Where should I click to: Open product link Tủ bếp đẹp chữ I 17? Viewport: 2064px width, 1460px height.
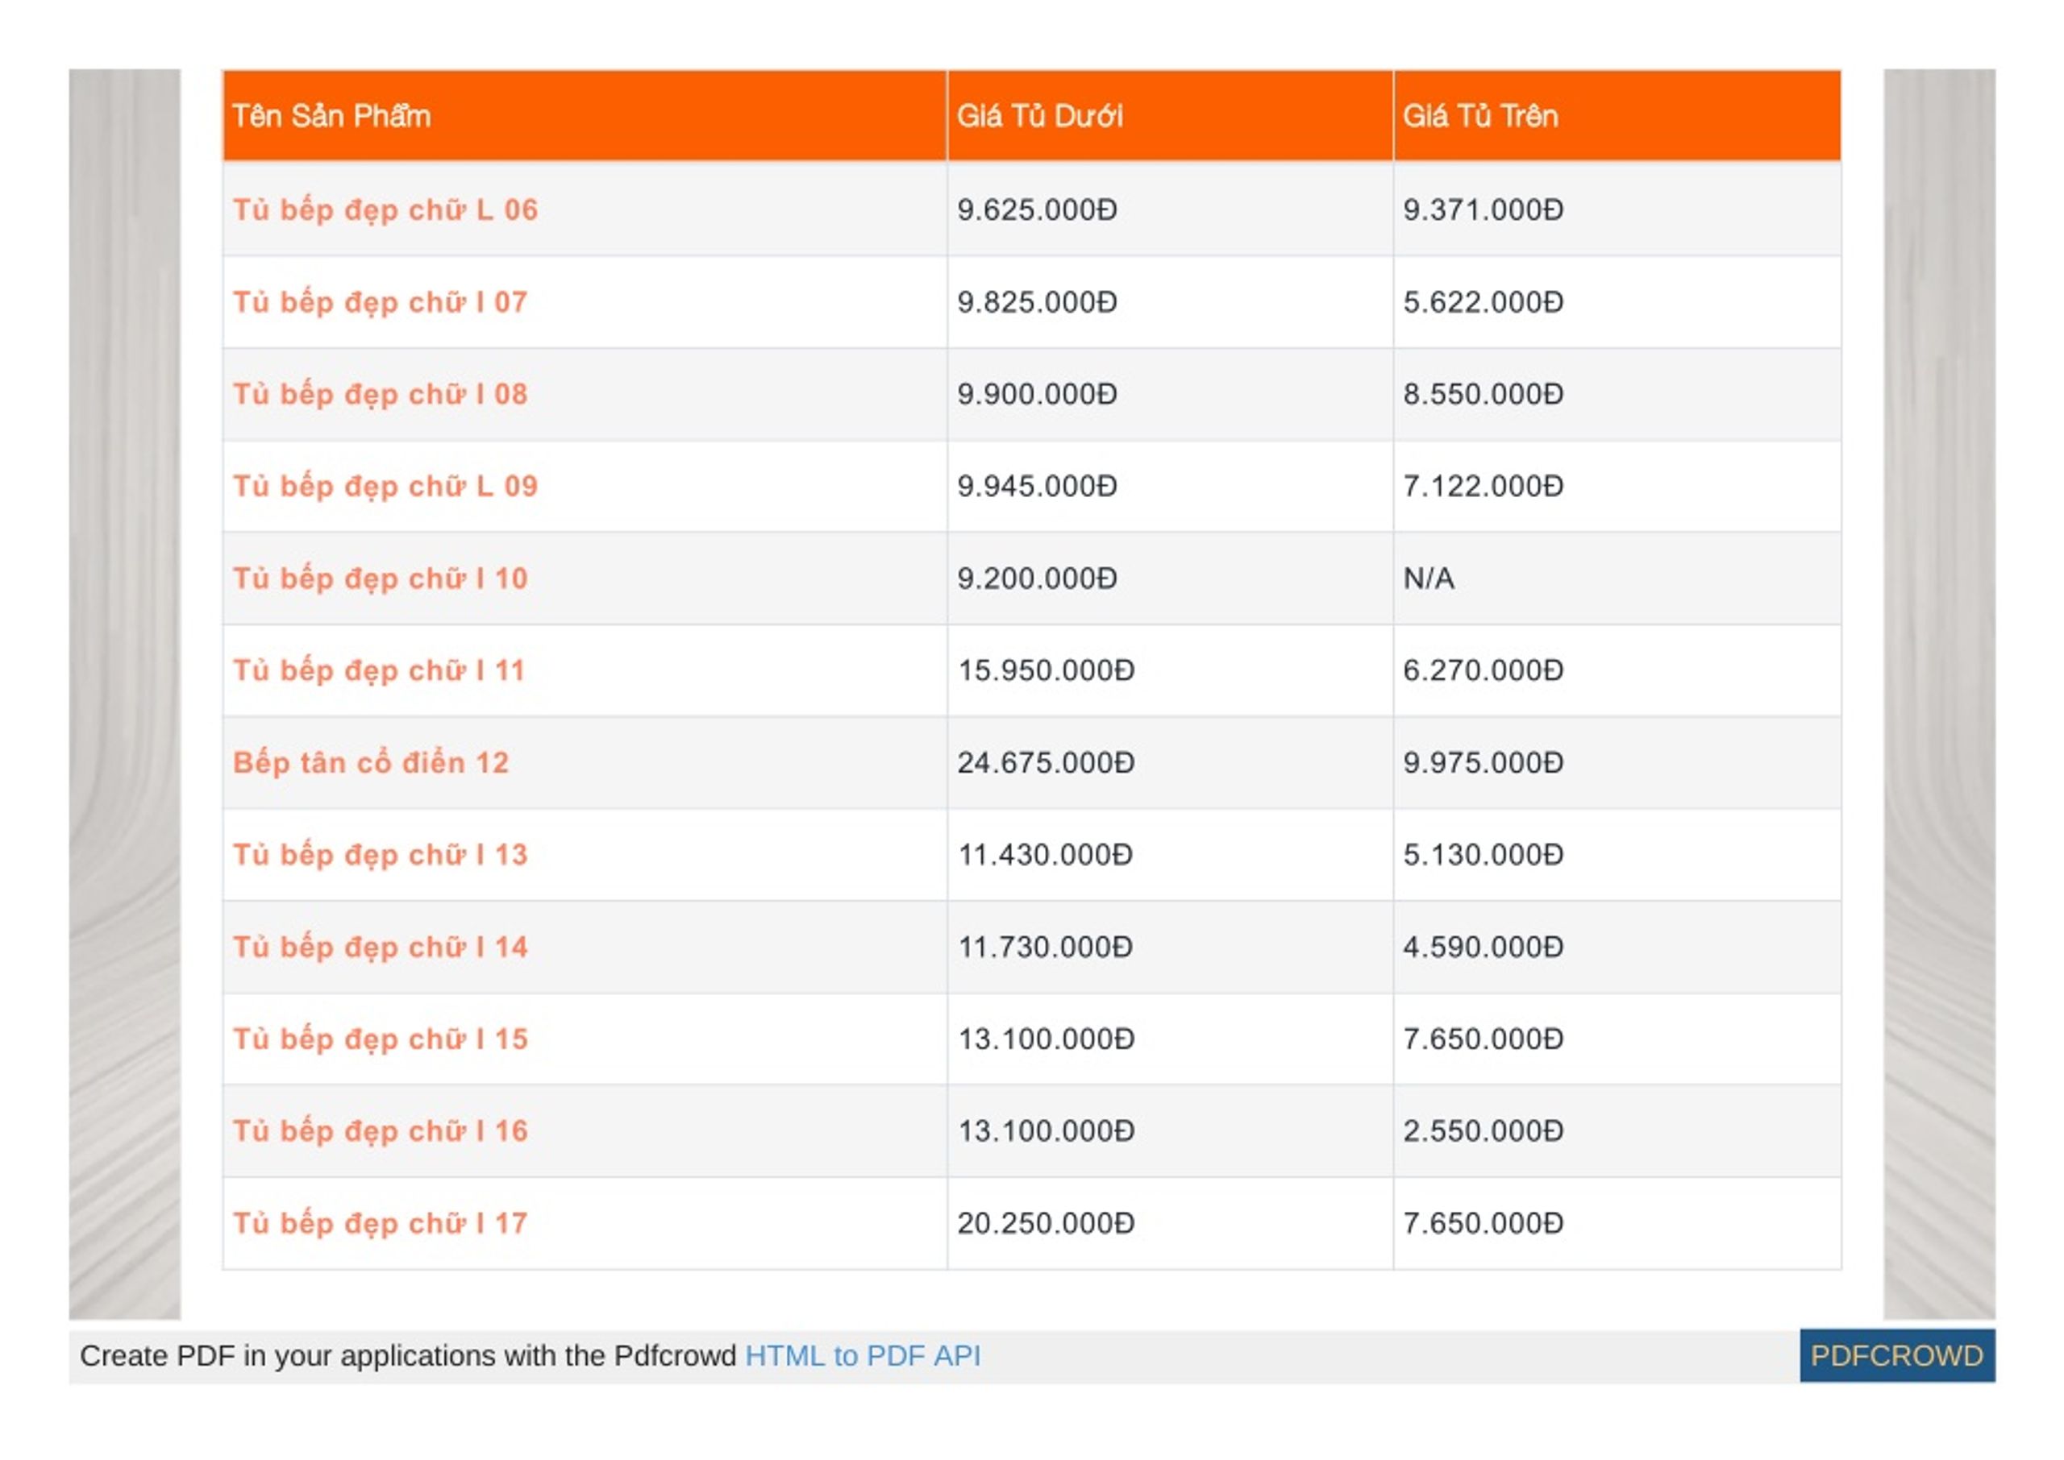click(381, 1224)
